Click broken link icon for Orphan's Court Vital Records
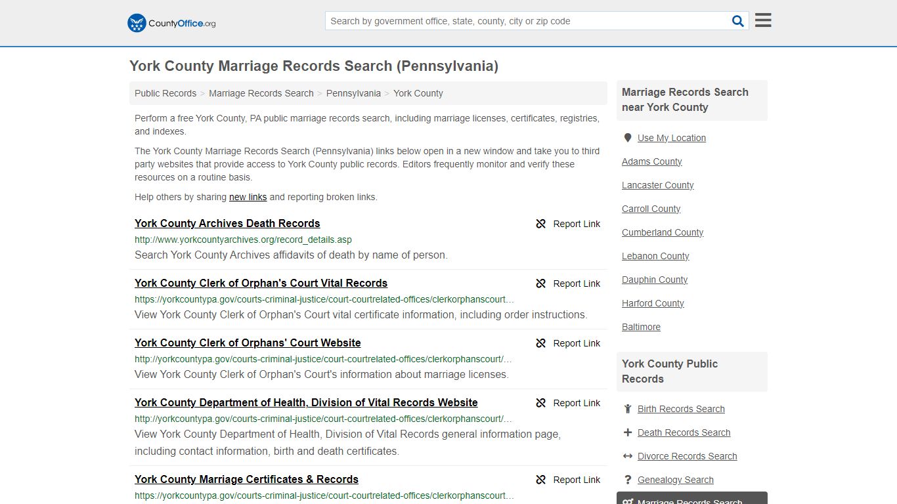Viewport: 897px width, 504px height. point(541,283)
